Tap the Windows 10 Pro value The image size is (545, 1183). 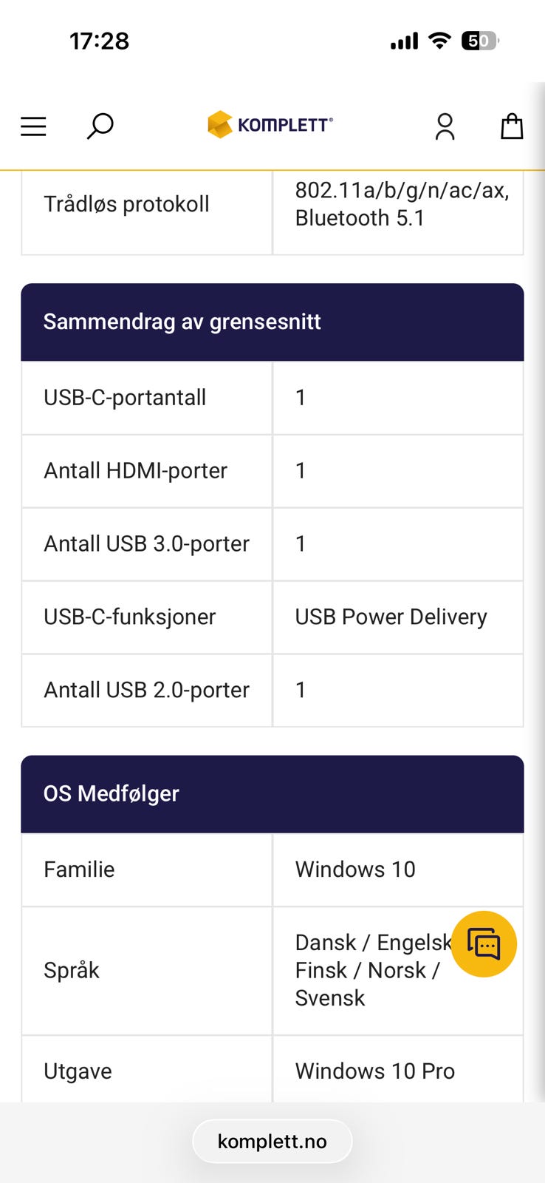click(x=375, y=1071)
